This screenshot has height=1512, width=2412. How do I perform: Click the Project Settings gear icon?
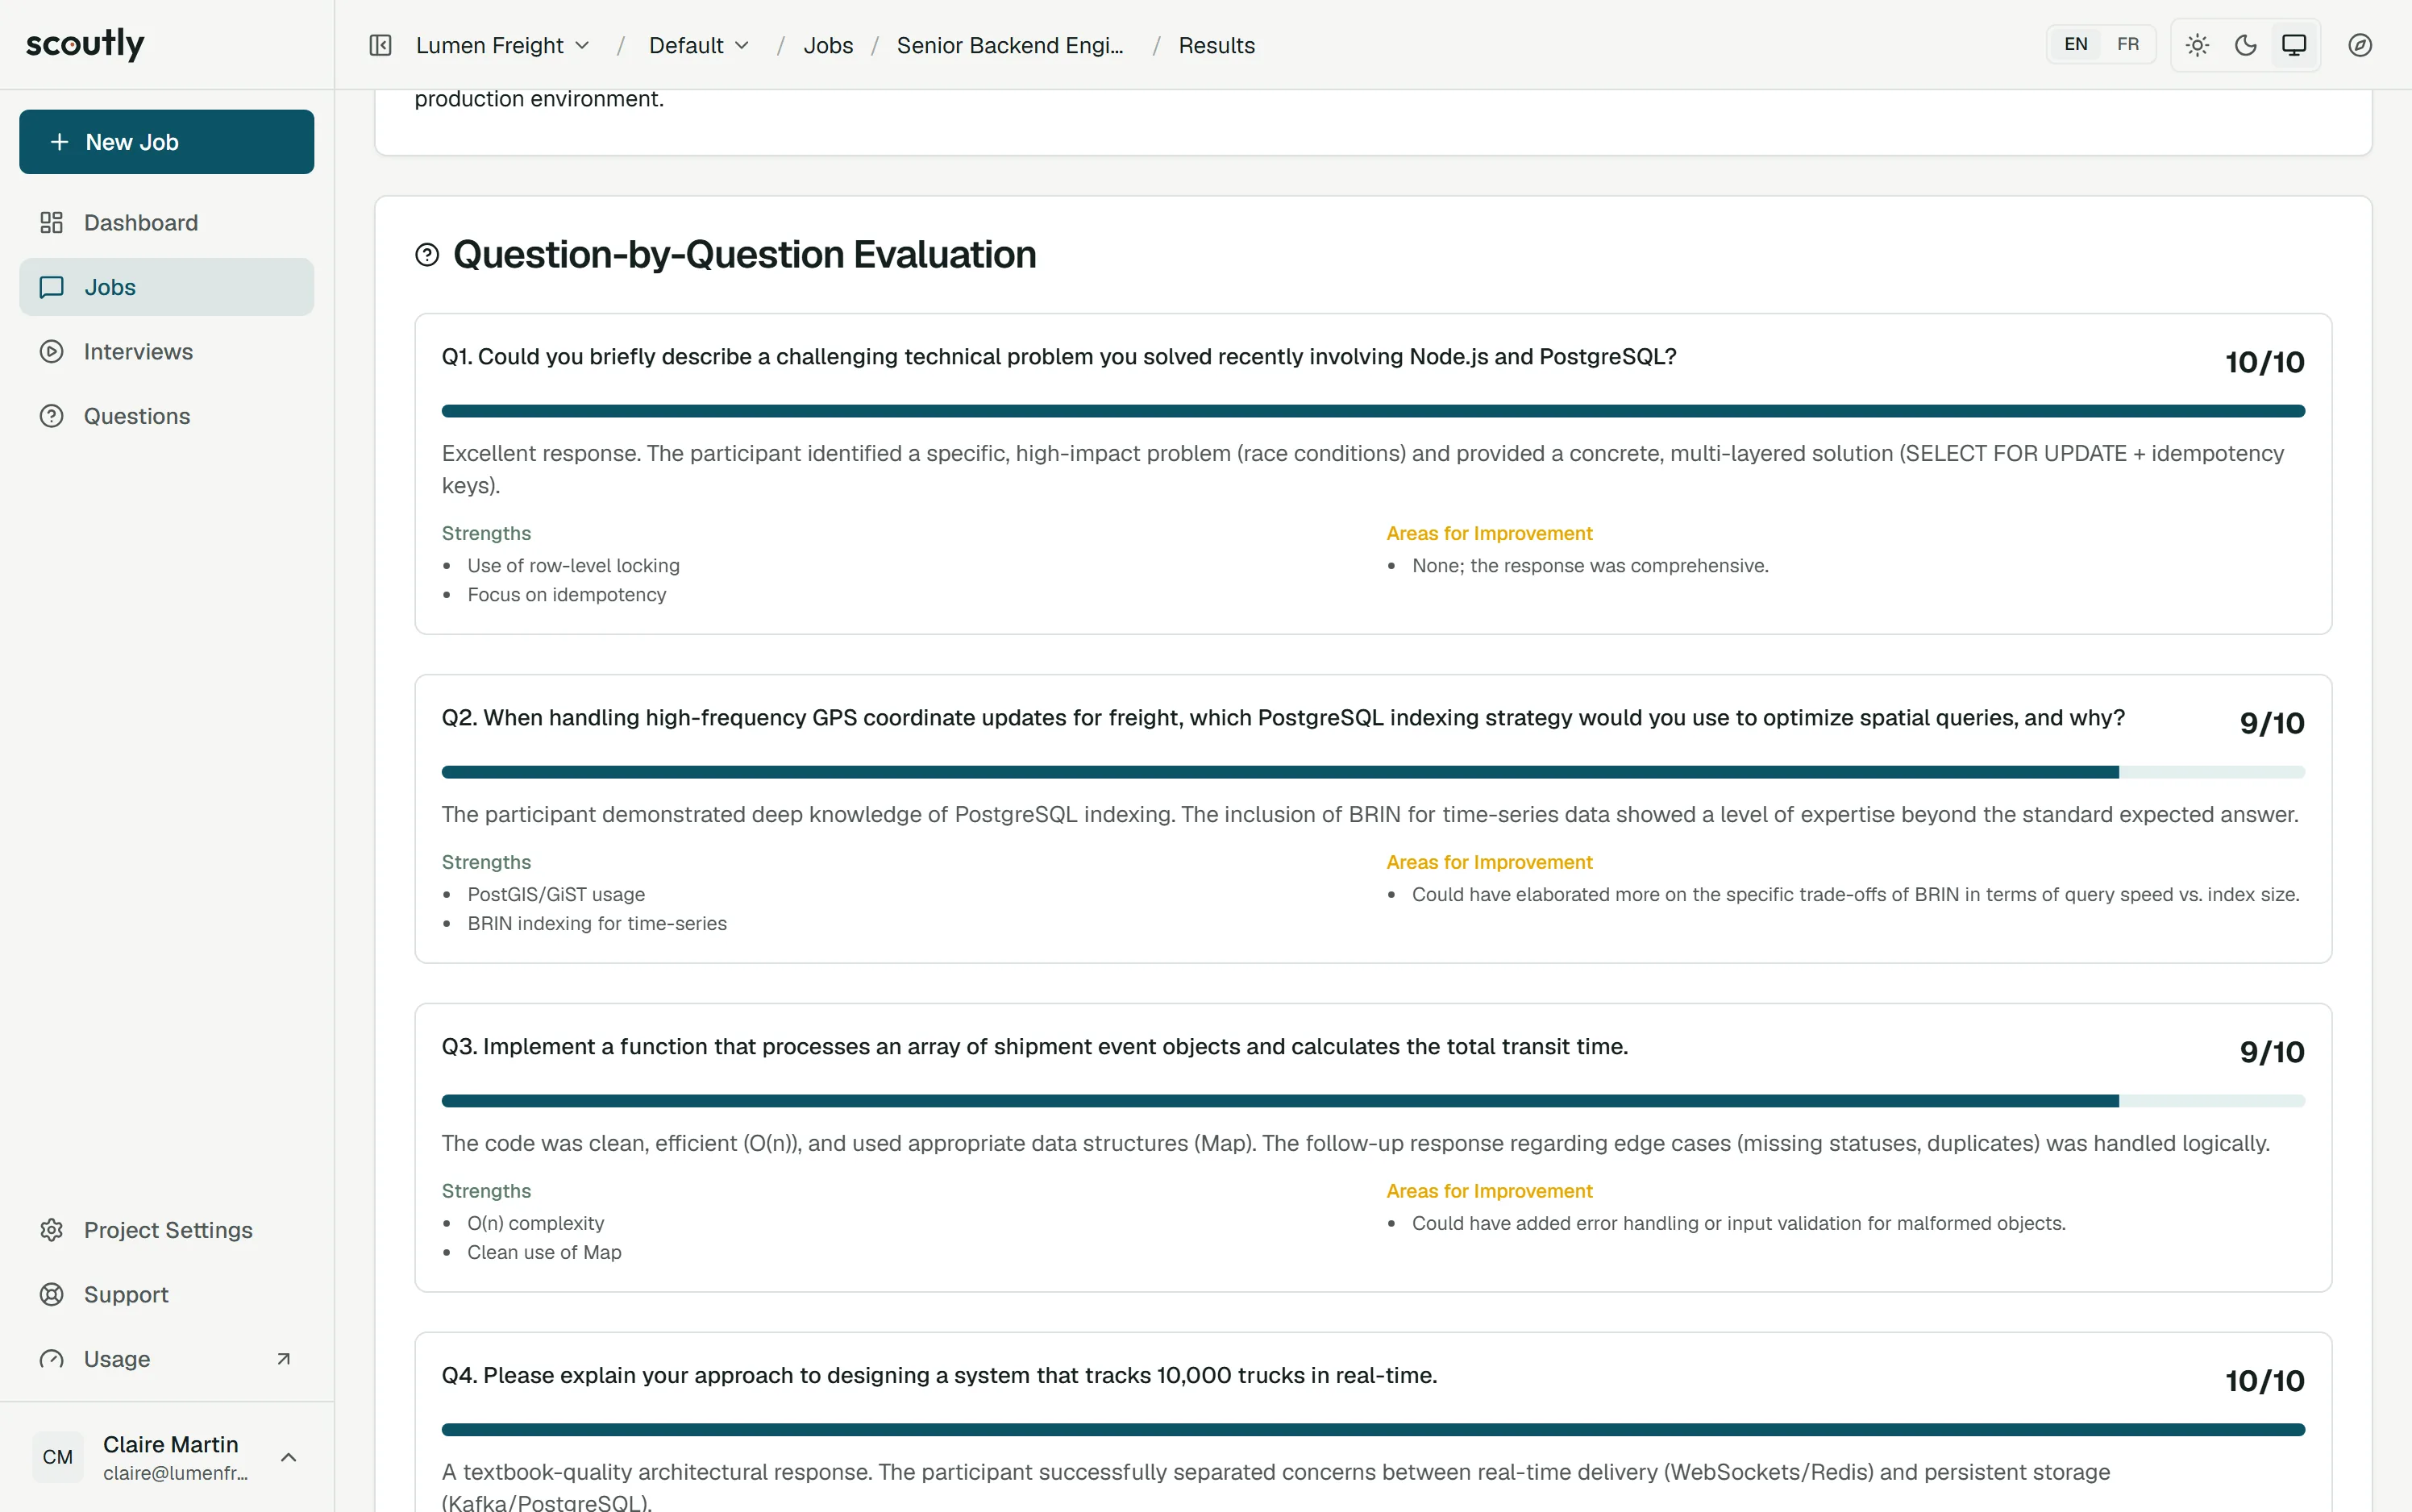(x=51, y=1230)
